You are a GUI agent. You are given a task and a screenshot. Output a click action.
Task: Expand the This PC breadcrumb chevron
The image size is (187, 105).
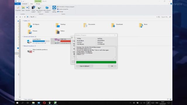point(36,17)
